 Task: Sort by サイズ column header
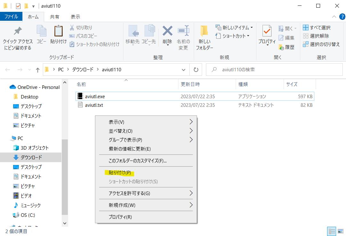(300, 84)
